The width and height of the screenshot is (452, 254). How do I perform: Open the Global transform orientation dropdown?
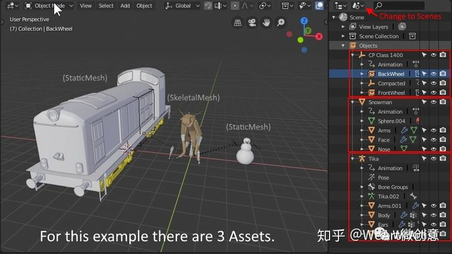(x=182, y=6)
